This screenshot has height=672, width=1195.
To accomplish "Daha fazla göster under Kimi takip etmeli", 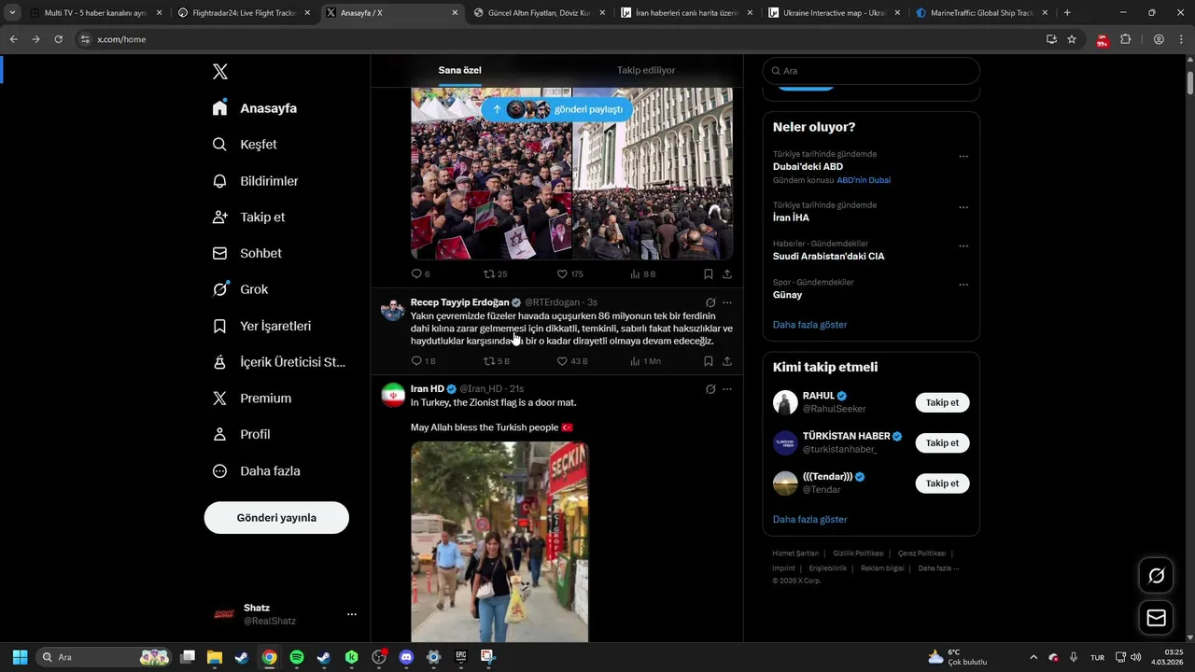I will click(x=809, y=520).
